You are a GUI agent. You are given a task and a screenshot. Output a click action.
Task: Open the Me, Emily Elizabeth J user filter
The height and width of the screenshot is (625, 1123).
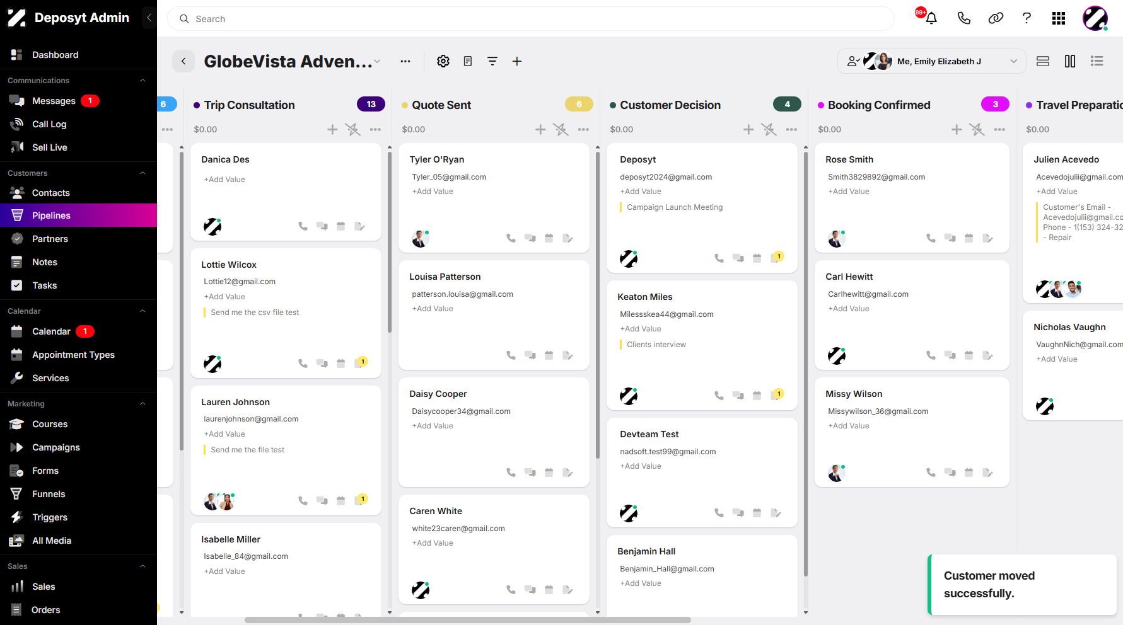point(932,61)
